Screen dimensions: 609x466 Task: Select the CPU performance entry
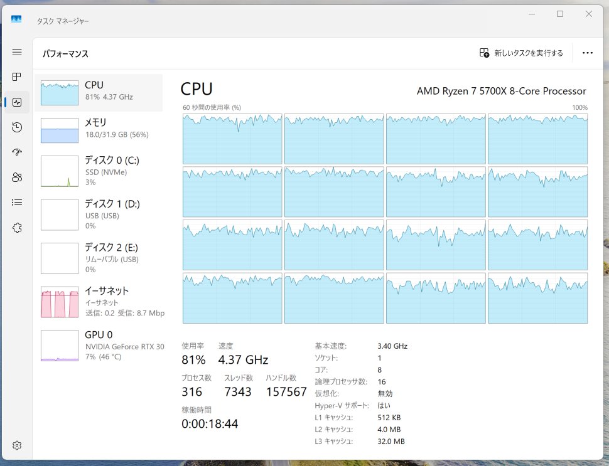point(99,93)
